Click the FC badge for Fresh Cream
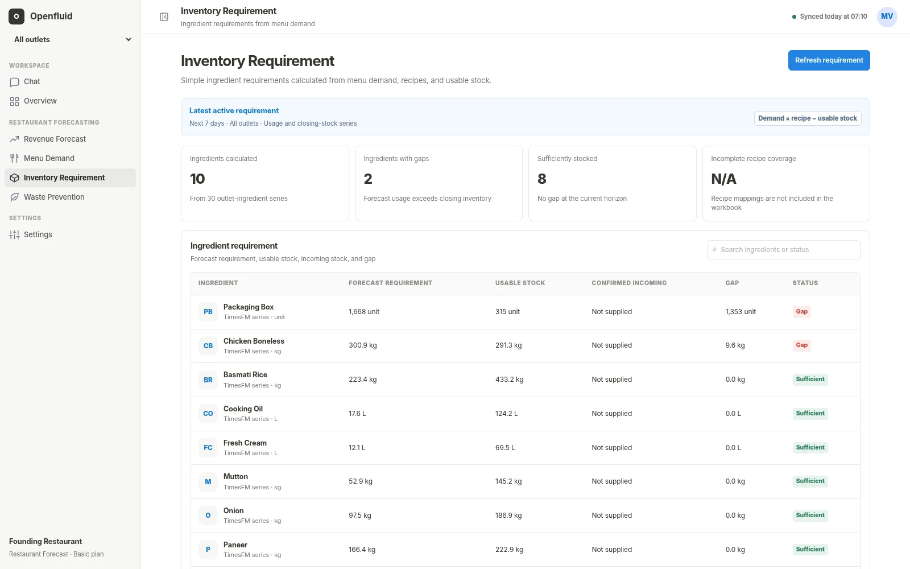 [x=208, y=448]
